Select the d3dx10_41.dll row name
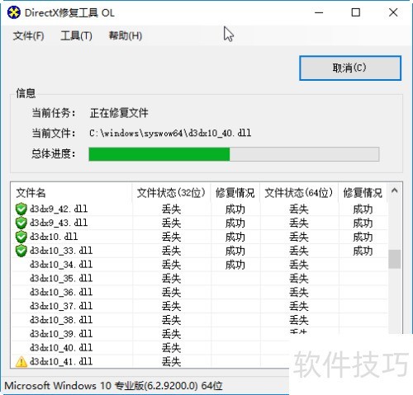This screenshot has height=395, width=413. tap(61, 362)
